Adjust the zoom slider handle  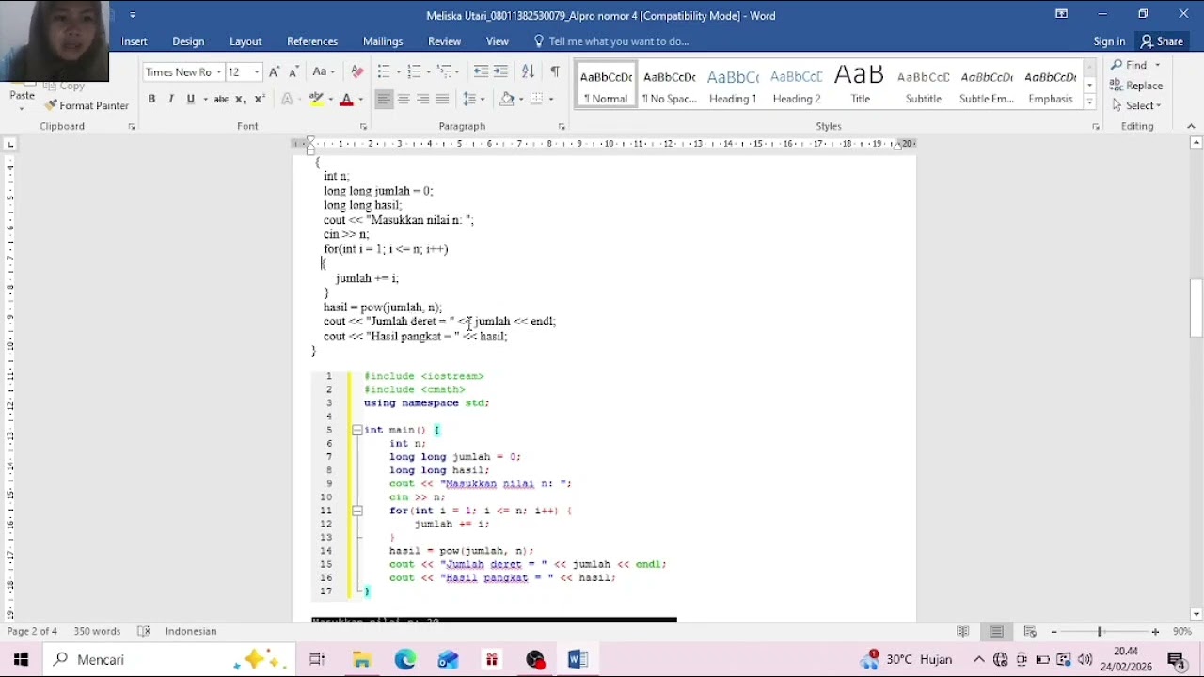pos(1100,632)
